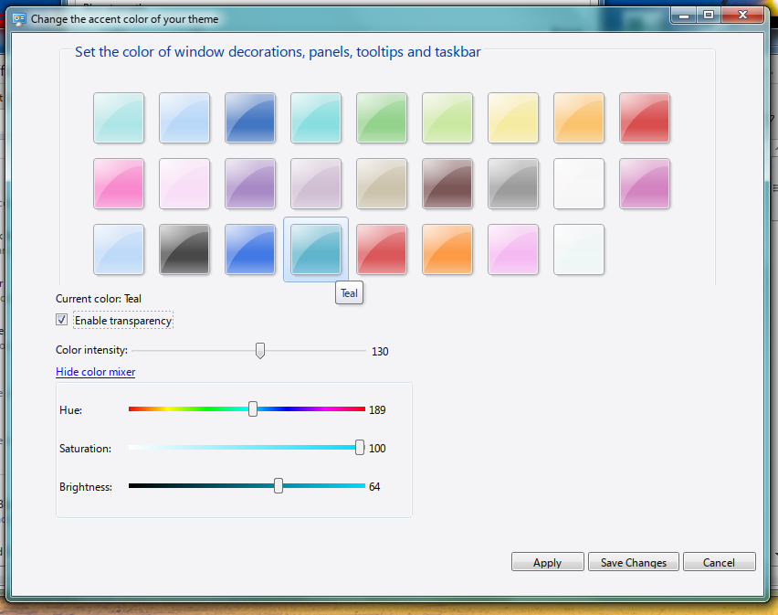Pick the medium gray swatch

coord(513,184)
